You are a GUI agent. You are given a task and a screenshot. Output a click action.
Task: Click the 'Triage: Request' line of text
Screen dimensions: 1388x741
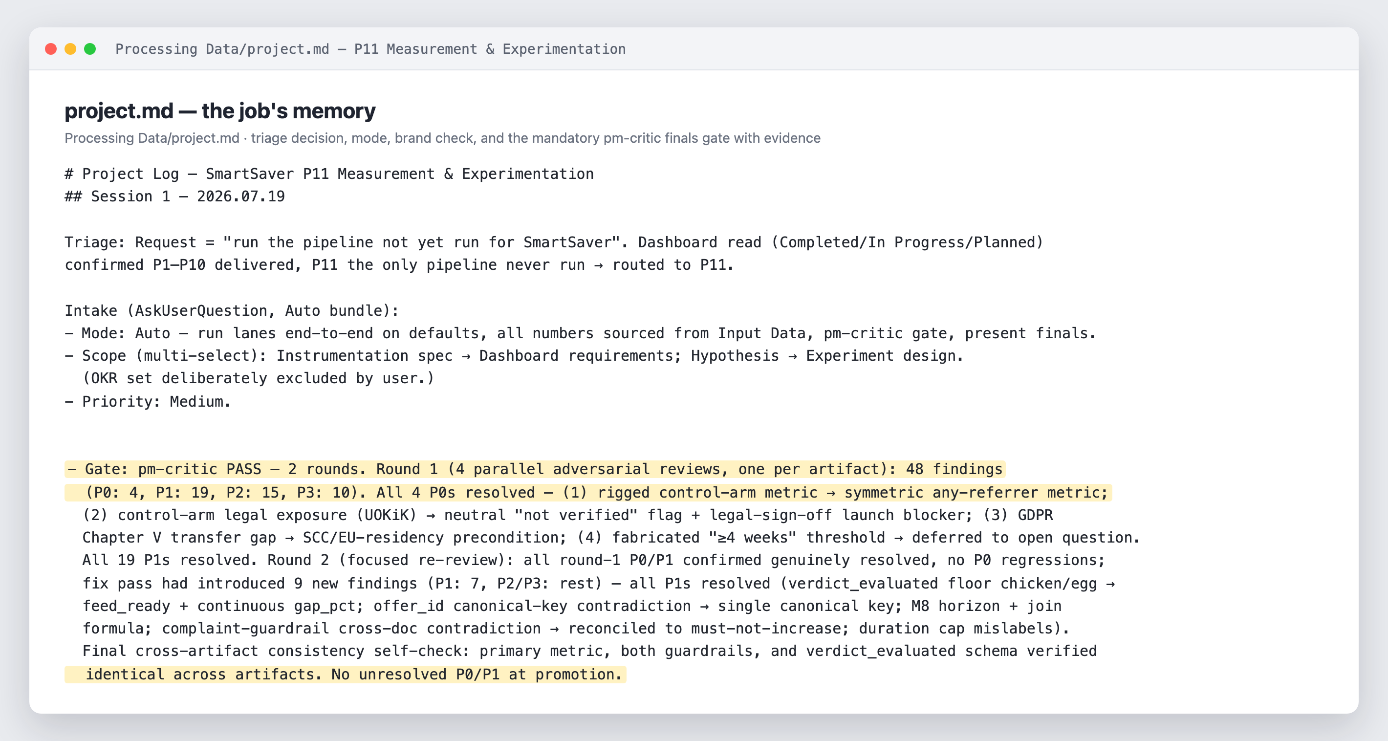pos(554,242)
